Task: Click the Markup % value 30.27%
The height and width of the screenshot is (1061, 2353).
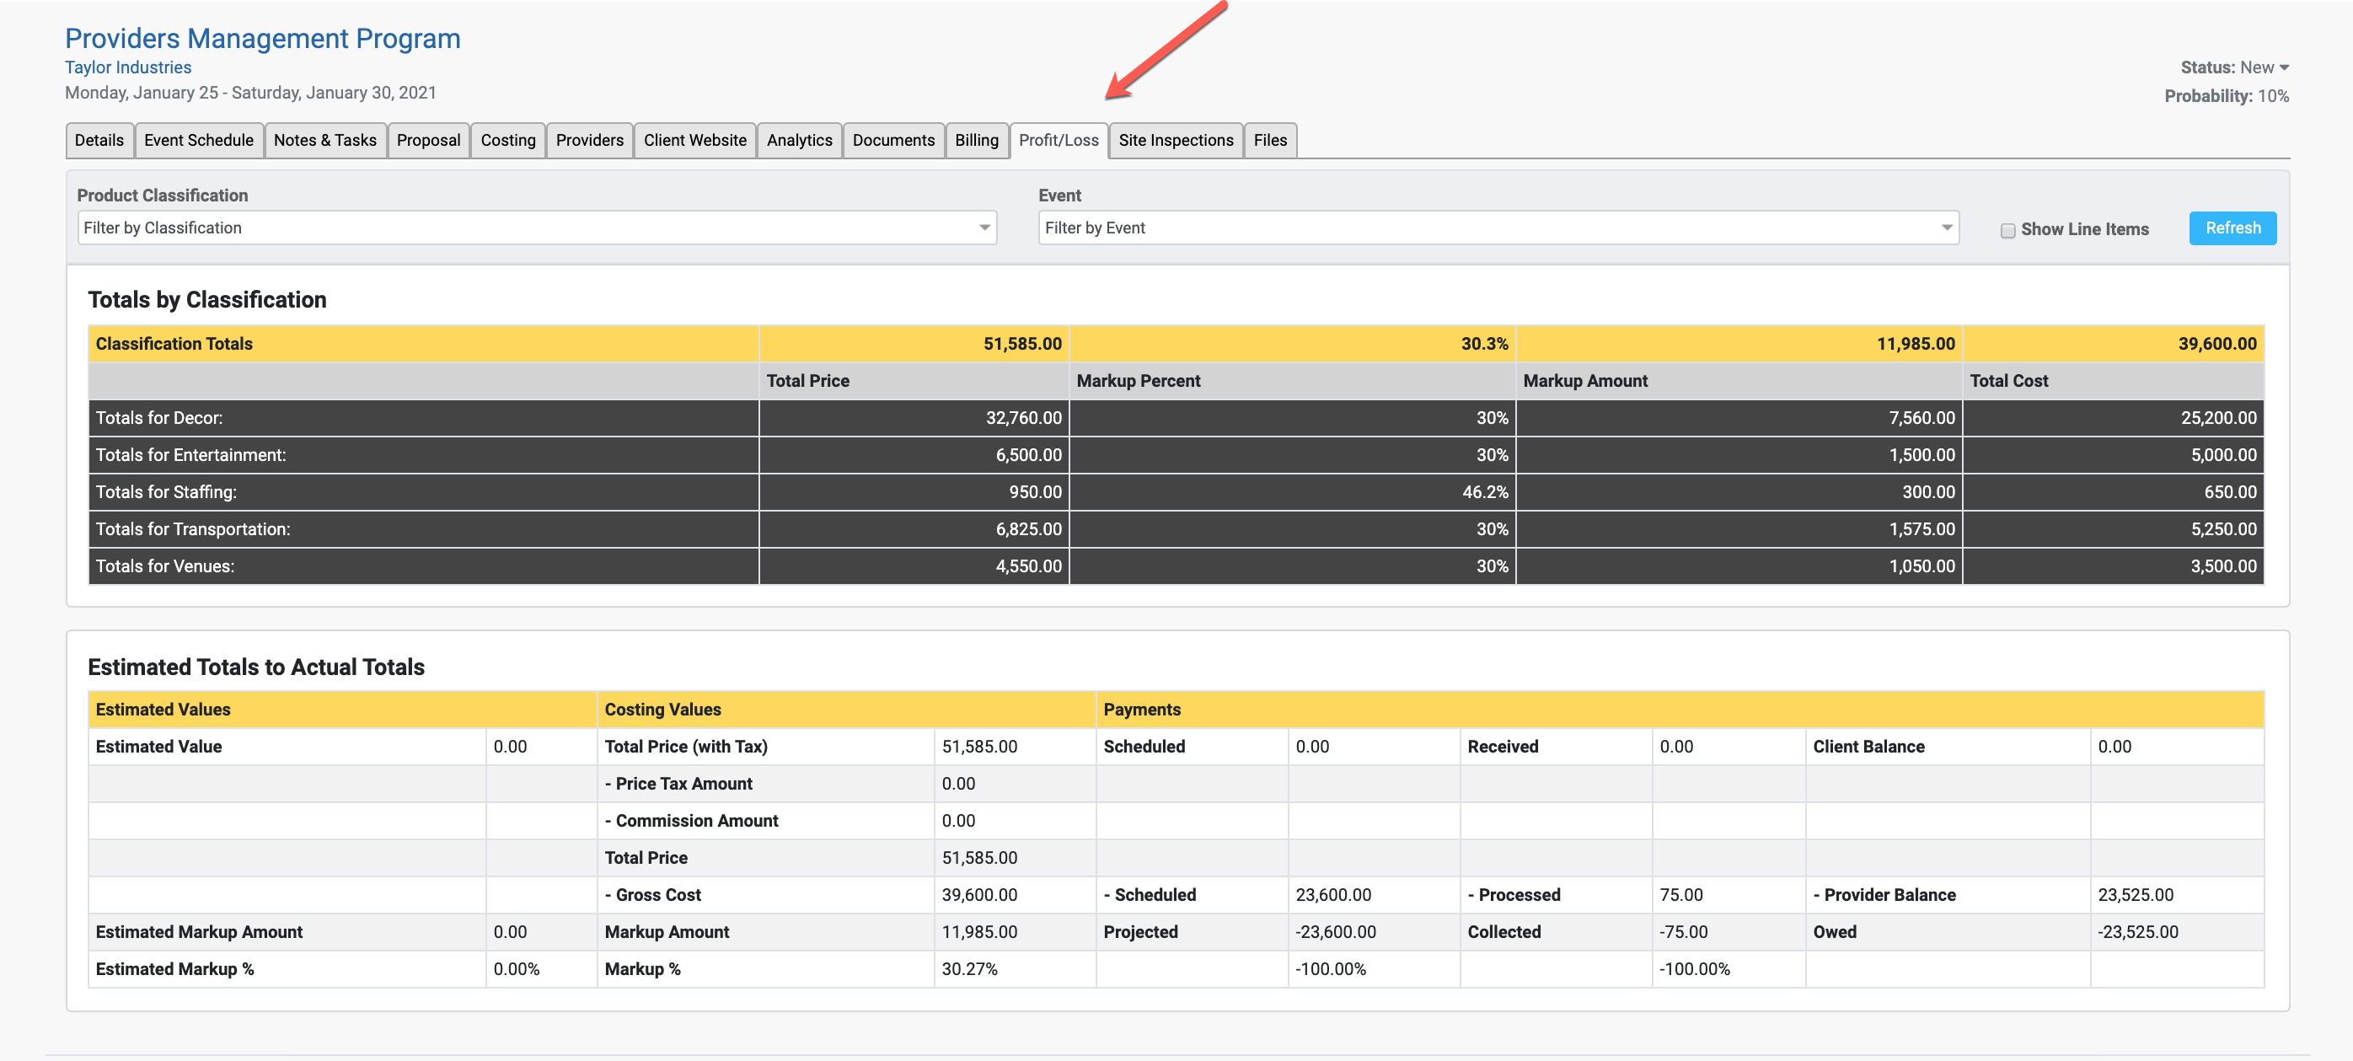Action: pyautogui.click(x=969, y=970)
